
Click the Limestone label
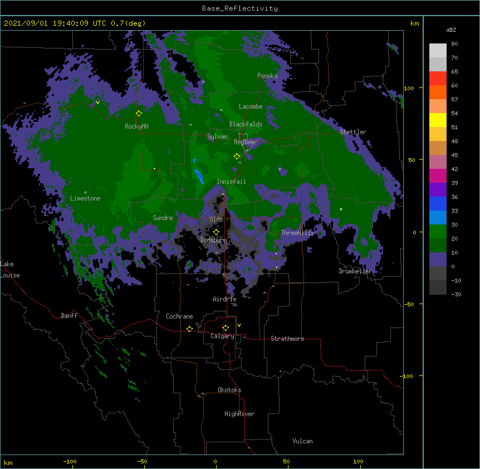tap(85, 198)
